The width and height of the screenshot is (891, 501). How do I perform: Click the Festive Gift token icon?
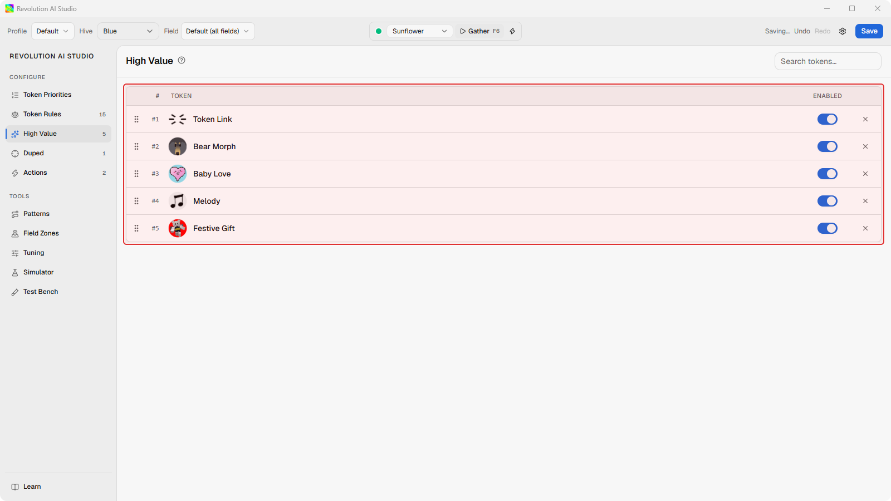(x=178, y=228)
